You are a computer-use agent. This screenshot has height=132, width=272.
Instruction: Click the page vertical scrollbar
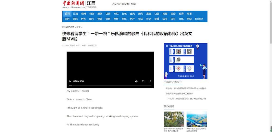click(x=270, y=22)
